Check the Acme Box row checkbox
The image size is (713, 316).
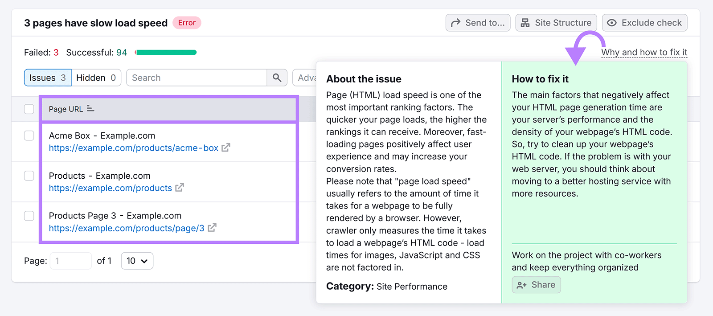(29, 135)
